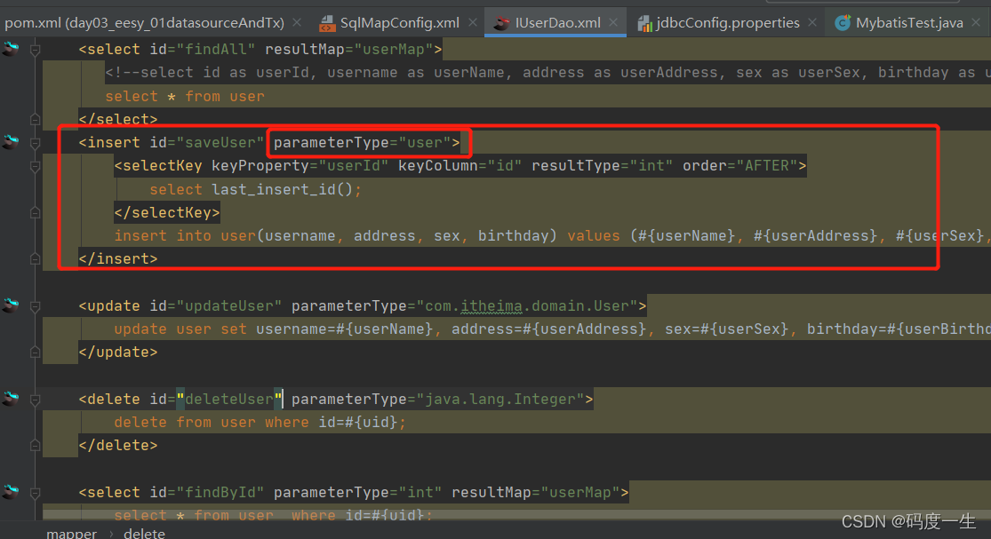Click parameterType="user" in the insert tag
This screenshot has height=539, width=991.
(x=362, y=143)
